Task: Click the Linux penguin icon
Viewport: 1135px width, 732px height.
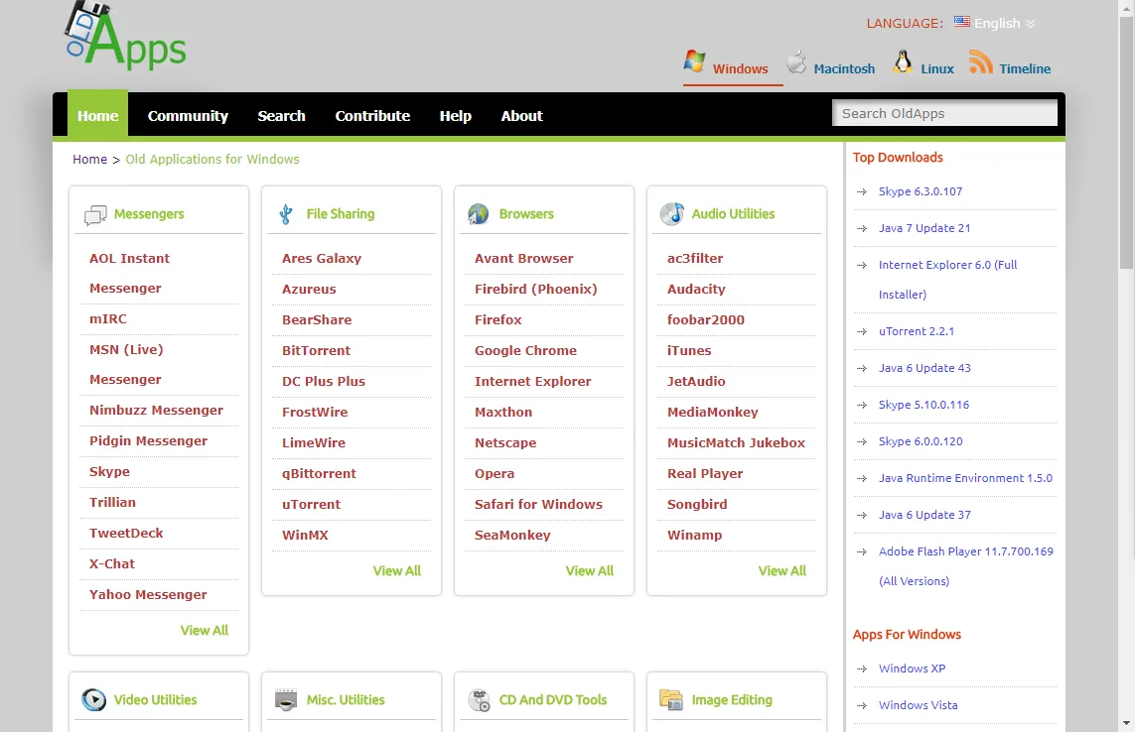Action: [x=902, y=62]
